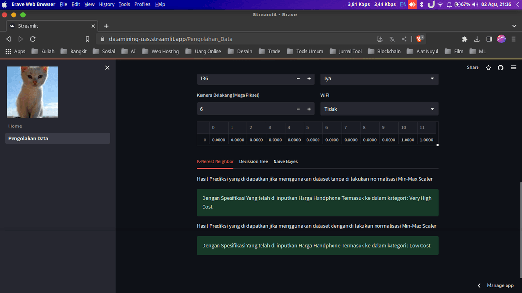Star the app using the star icon

pos(488,68)
